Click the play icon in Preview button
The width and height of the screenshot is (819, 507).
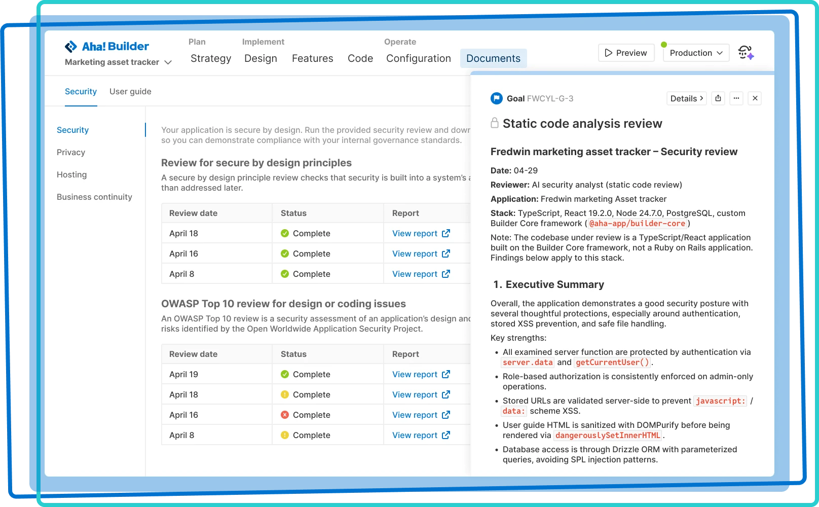(609, 53)
